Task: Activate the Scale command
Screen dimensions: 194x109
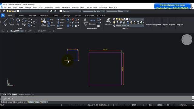Action: [x=60, y=25]
